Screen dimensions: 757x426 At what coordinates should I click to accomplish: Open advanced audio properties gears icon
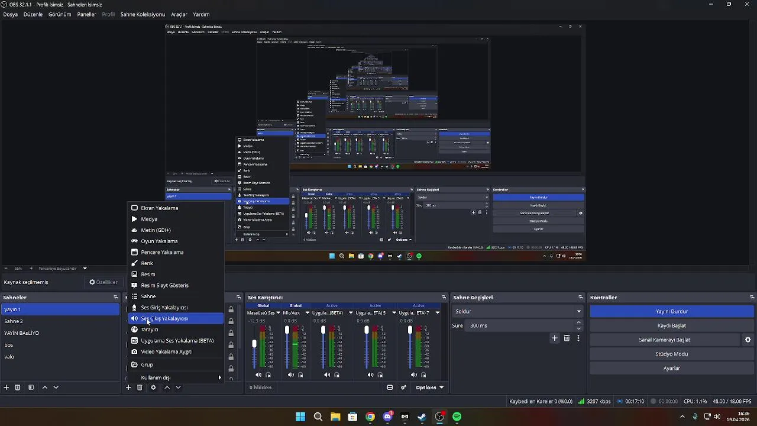tap(404, 388)
